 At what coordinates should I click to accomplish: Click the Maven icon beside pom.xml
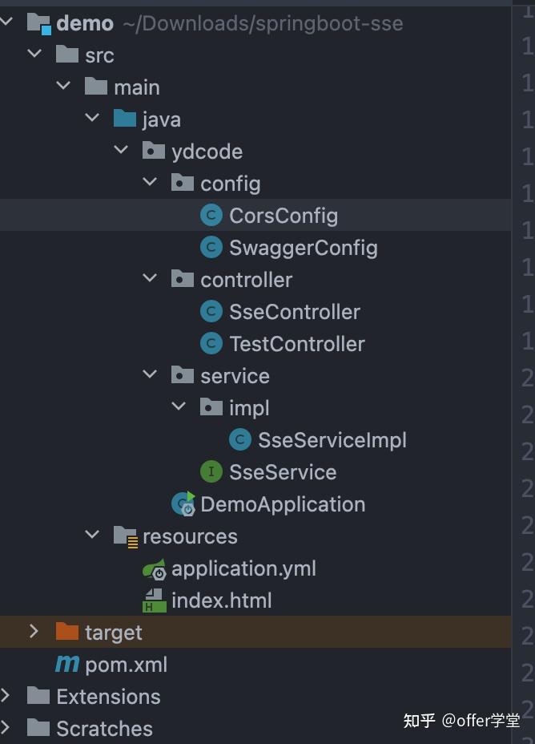[66, 664]
